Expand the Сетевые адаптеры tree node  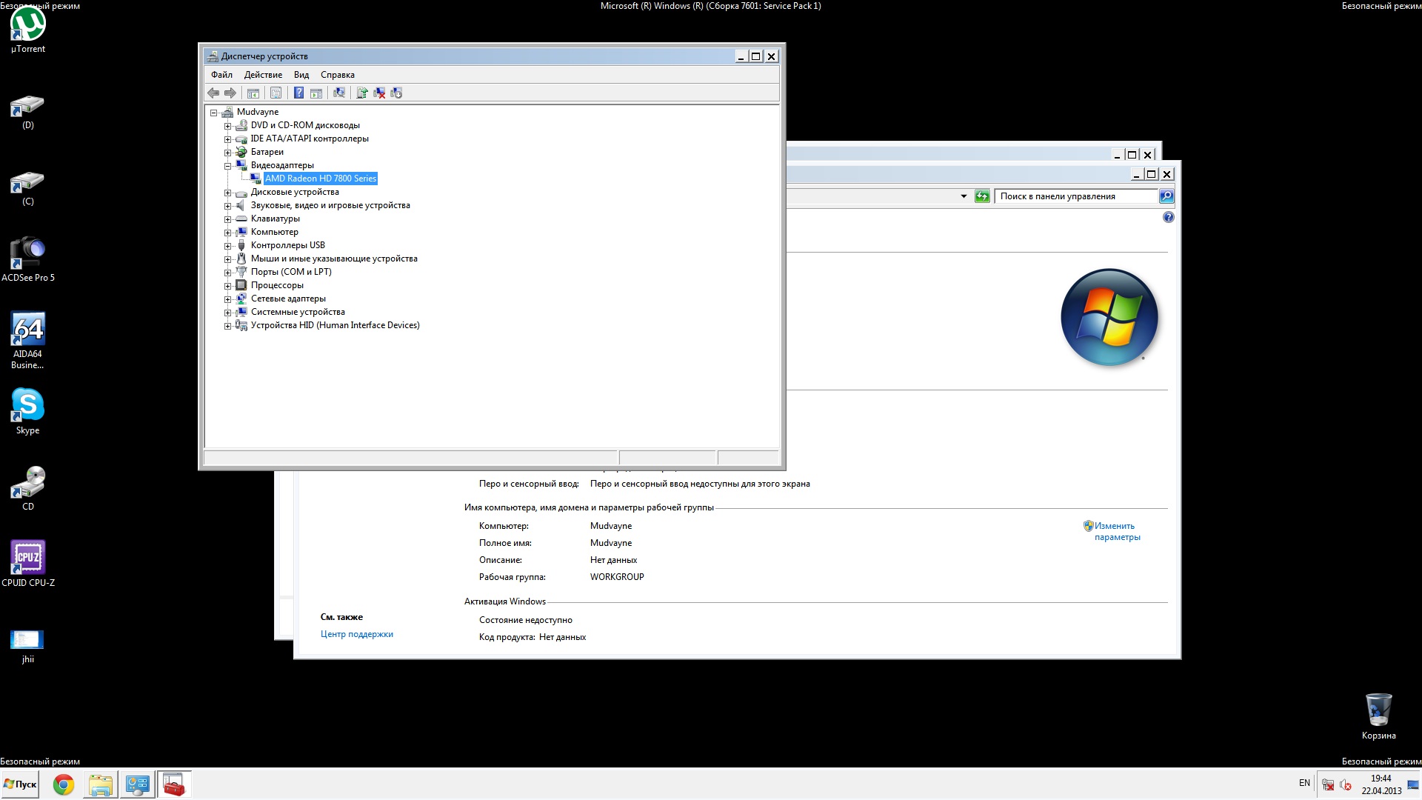(228, 299)
